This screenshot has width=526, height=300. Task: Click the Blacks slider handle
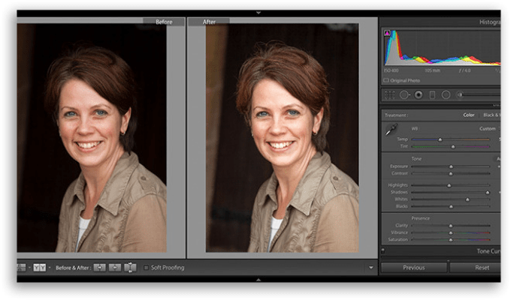pyautogui.click(x=451, y=206)
